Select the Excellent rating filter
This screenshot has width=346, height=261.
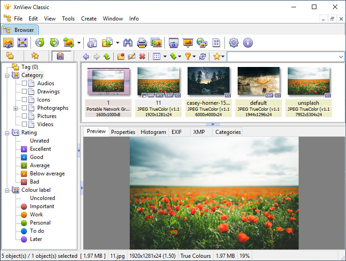point(41,149)
